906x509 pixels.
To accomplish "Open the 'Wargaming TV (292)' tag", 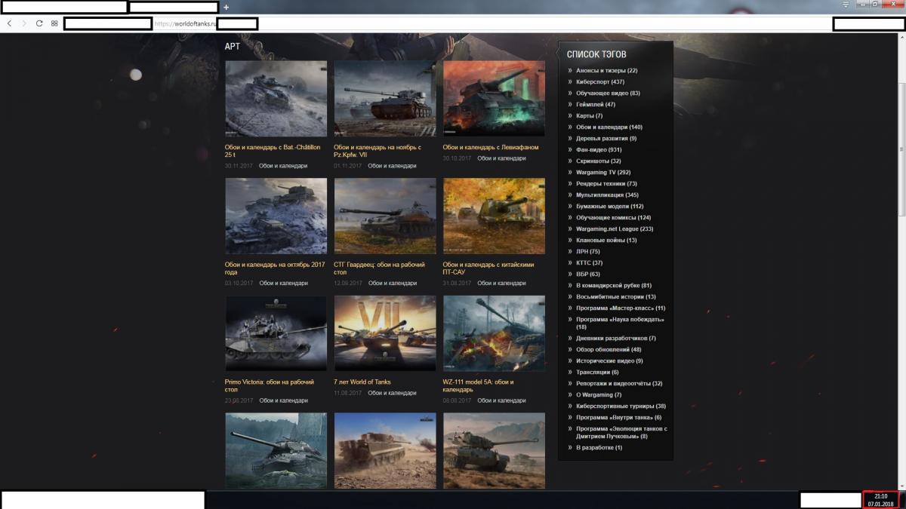I will tap(602, 172).
